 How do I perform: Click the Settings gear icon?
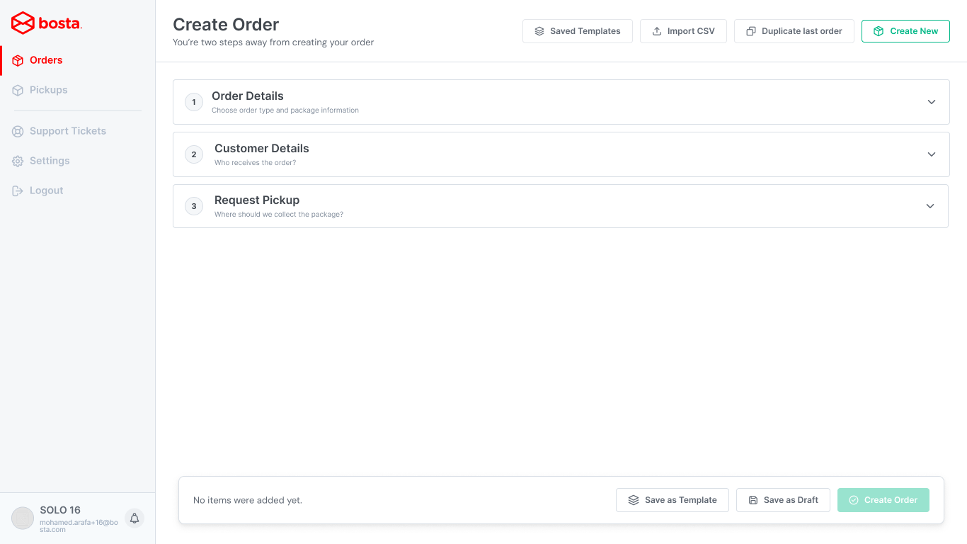(18, 161)
